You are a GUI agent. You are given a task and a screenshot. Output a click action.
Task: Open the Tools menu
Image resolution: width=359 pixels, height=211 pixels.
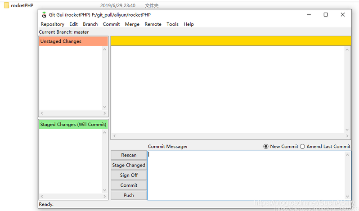pos(172,24)
